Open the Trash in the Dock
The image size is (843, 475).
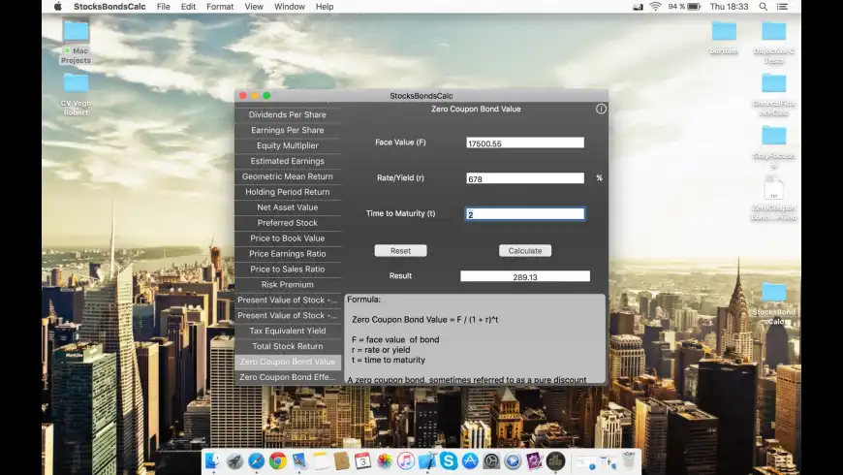[628, 461]
